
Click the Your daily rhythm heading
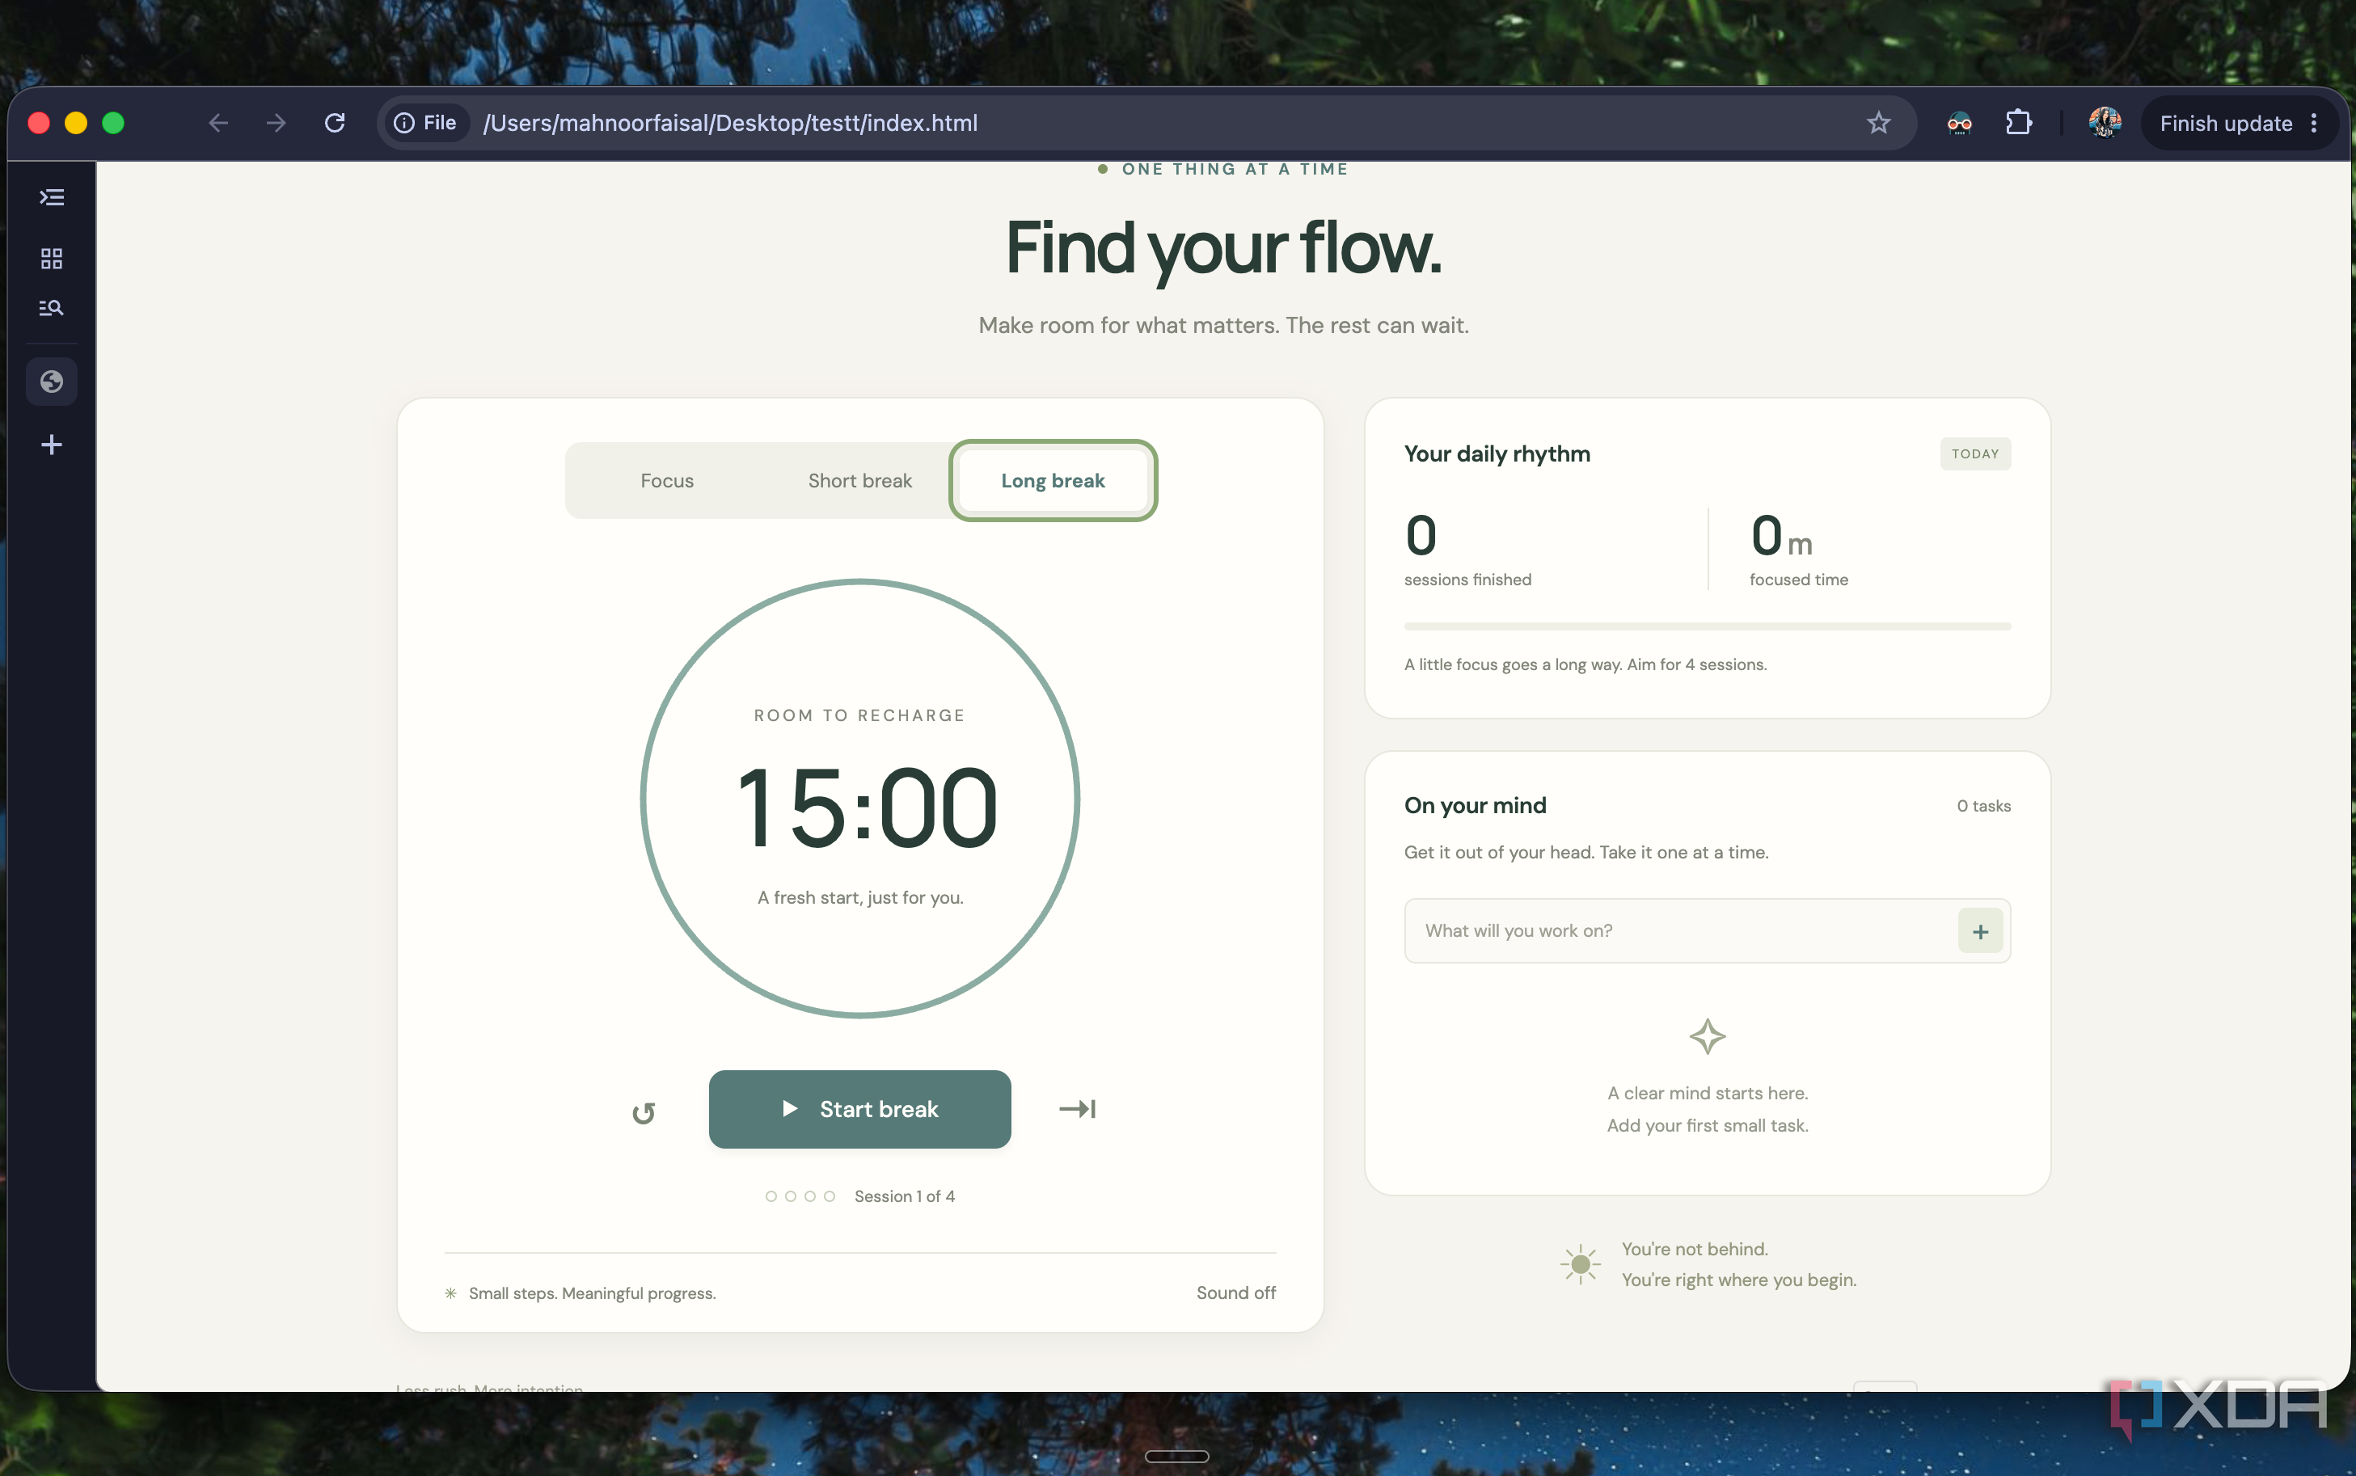pyautogui.click(x=1497, y=454)
